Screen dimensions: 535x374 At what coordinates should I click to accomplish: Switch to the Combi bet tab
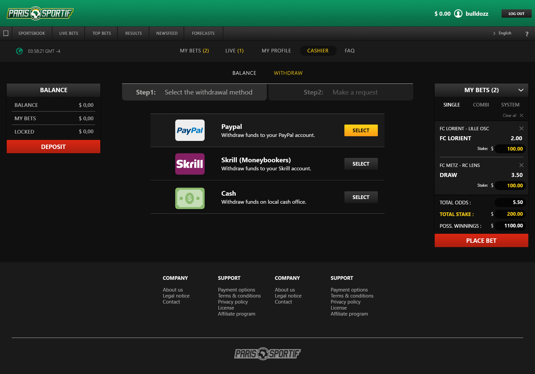click(x=480, y=105)
